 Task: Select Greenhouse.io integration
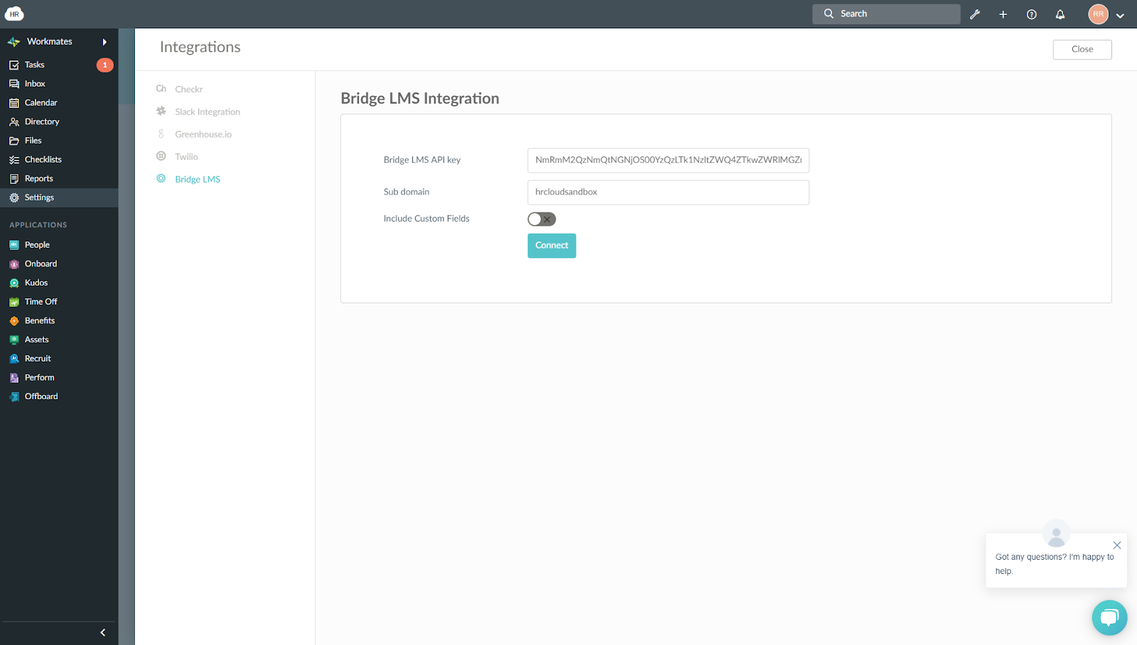pyautogui.click(x=203, y=134)
